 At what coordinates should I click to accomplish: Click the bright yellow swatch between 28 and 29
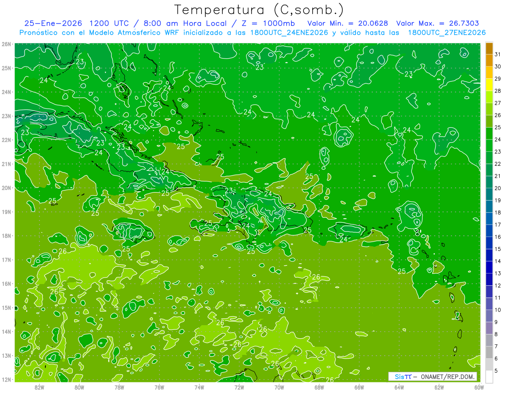tap(489, 85)
